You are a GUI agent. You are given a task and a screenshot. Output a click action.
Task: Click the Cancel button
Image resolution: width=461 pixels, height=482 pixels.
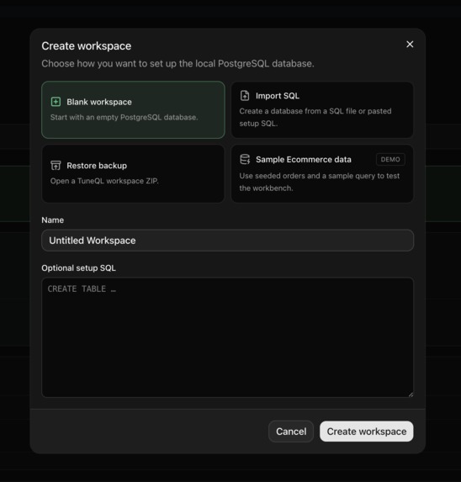(x=291, y=432)
